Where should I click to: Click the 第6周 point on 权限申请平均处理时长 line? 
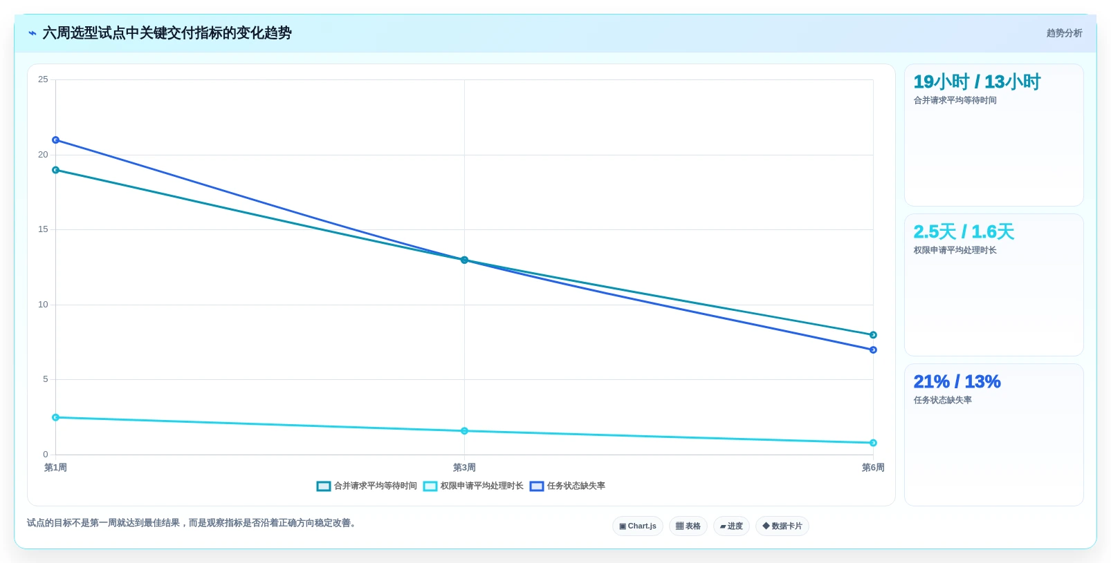[873, 443]
